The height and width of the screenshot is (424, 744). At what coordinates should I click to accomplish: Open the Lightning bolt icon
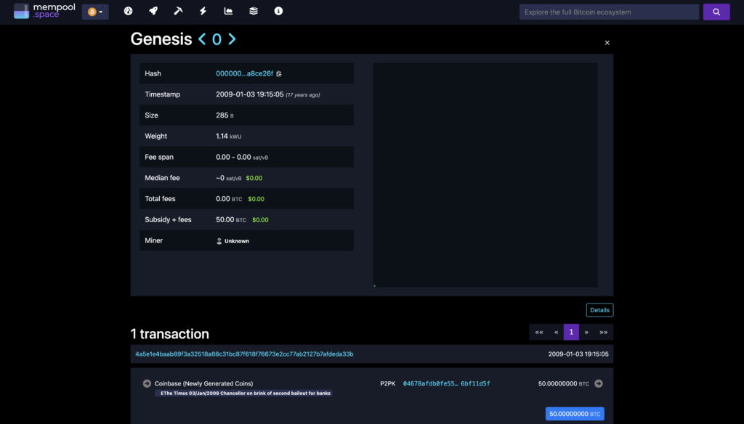point(203,11)
